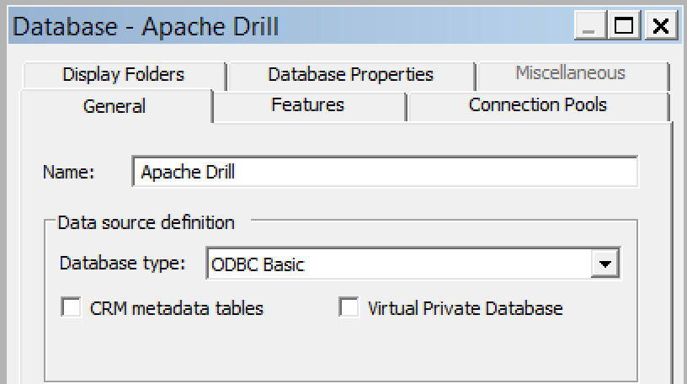Click the Name: field label

tap(68, 173)
